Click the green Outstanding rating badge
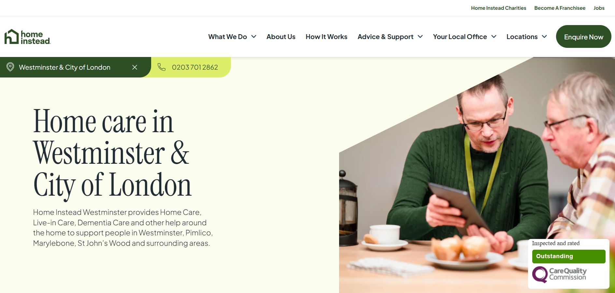 point(569,256)
